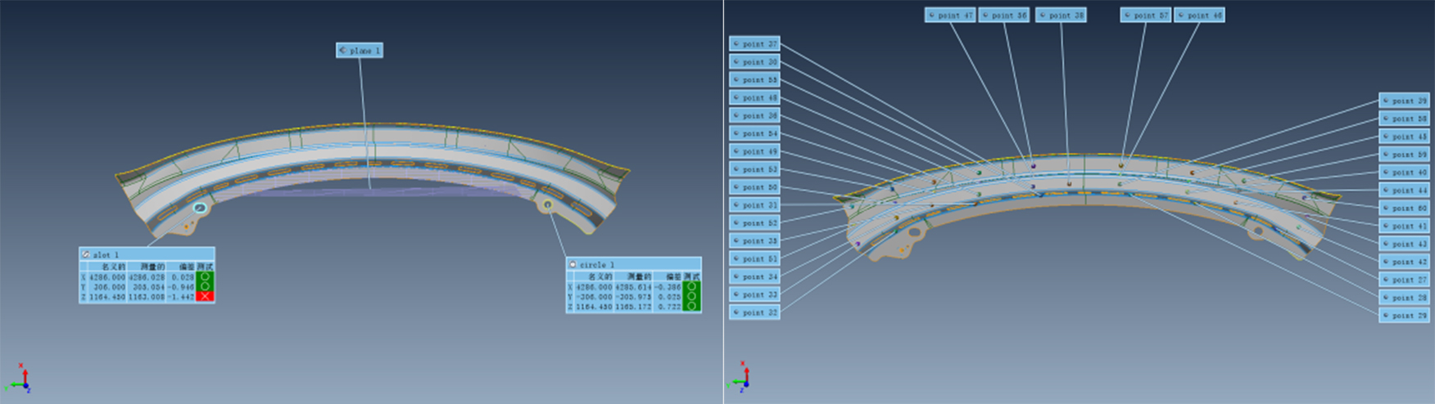This screenshot has width=1435, height=404.
Task: Click the plane 1 annotation icon
Action: (x=342, y=51)
